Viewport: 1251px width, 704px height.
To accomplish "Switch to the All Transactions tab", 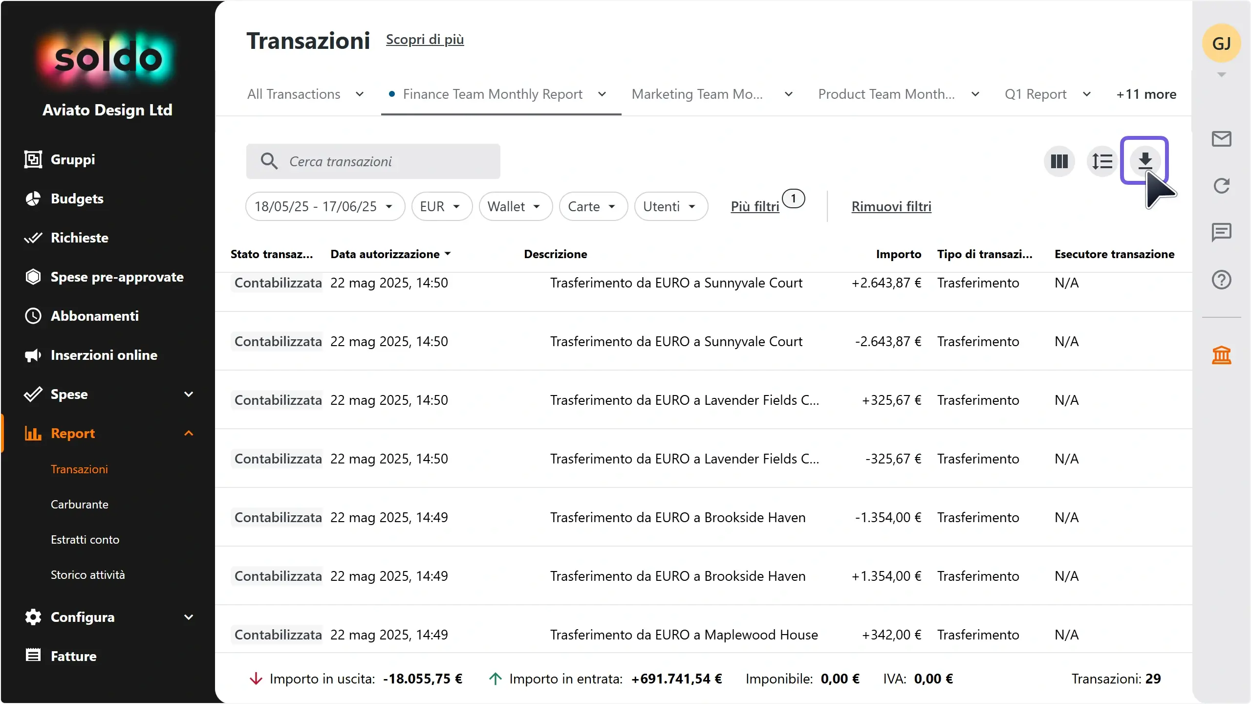I will click(294, 94).
